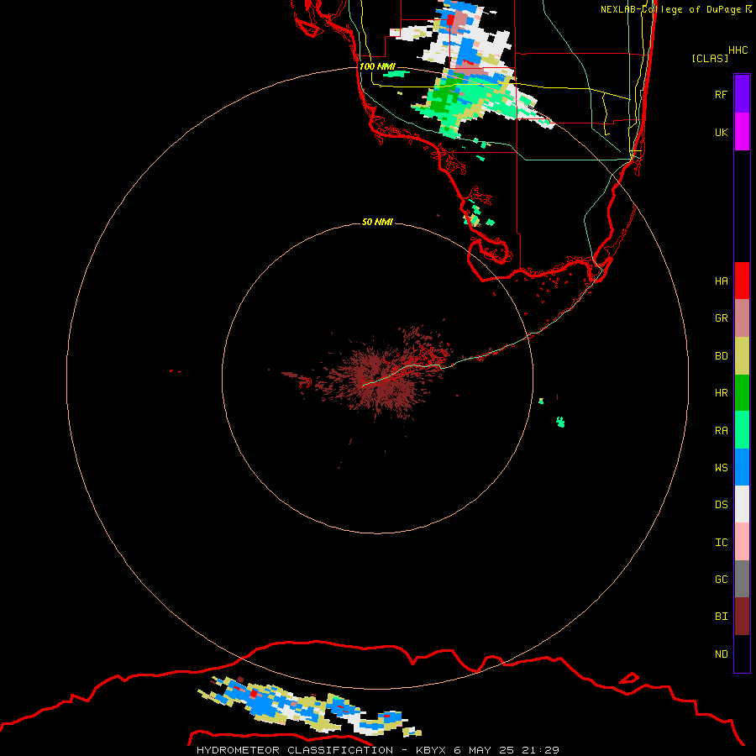Screen dimensions: 756x756
Task: Click the HA legend label
Action: 721,281
